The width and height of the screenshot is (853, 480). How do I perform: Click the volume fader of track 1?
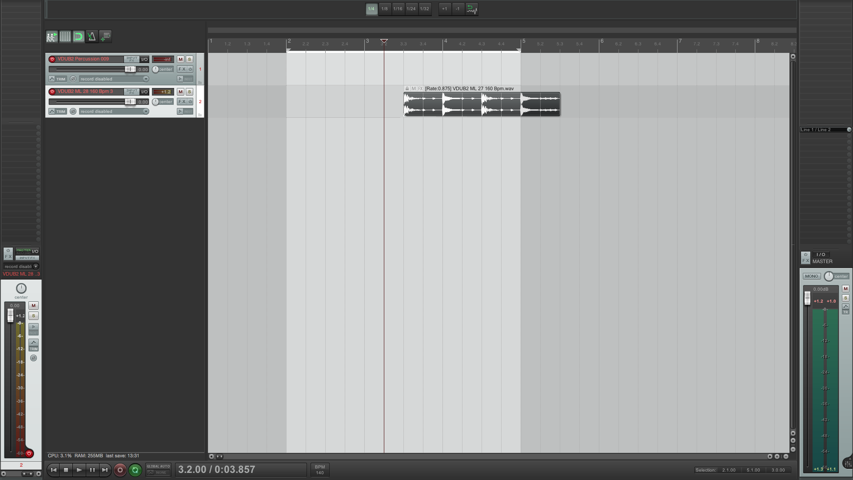pos(130,69)
